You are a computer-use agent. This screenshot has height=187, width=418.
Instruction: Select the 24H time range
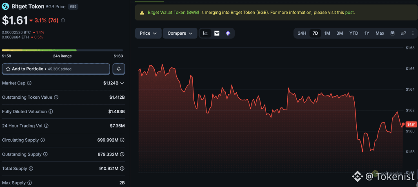[x=302, y=33]
